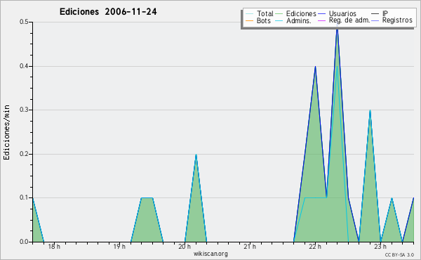Click the 21 h axis label
The image size is (421, 260).
(250, 247)
